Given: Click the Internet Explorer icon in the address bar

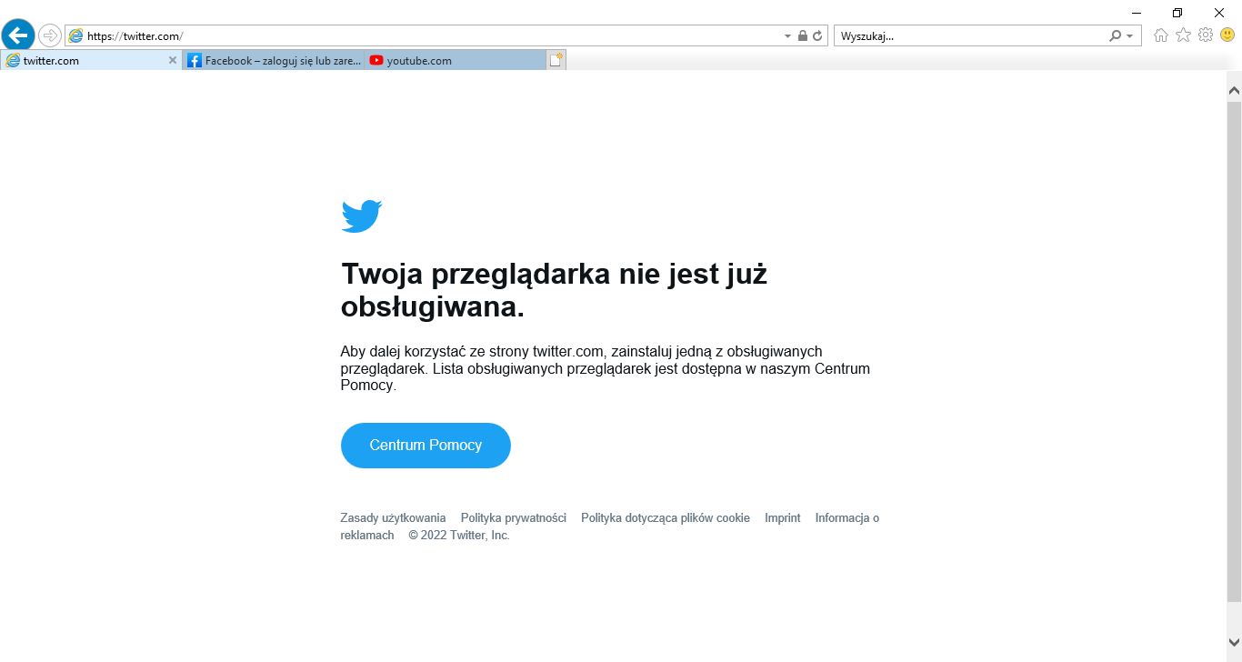Looking at the screenshot, I should (x=75, y=35).
